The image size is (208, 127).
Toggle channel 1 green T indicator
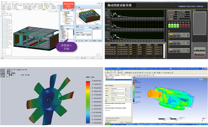click(x=170, y=26)
